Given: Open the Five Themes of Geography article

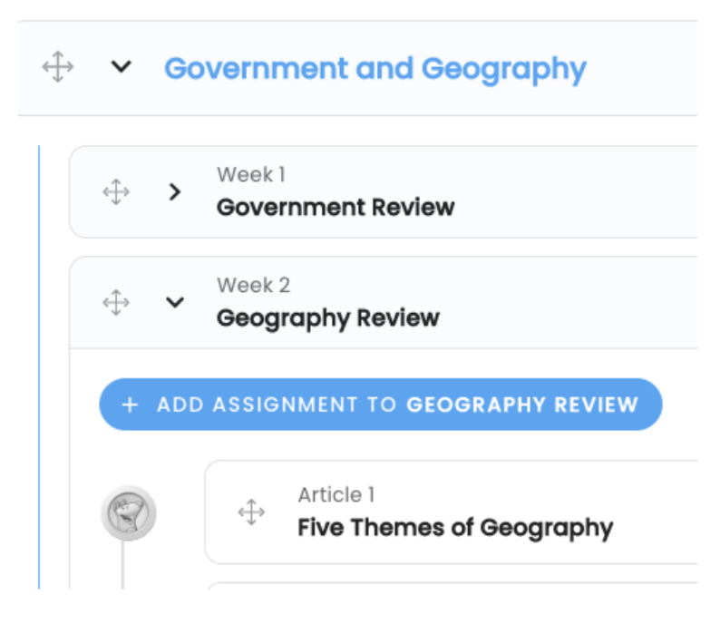Looking at the screenshot, I should point(455,528).
